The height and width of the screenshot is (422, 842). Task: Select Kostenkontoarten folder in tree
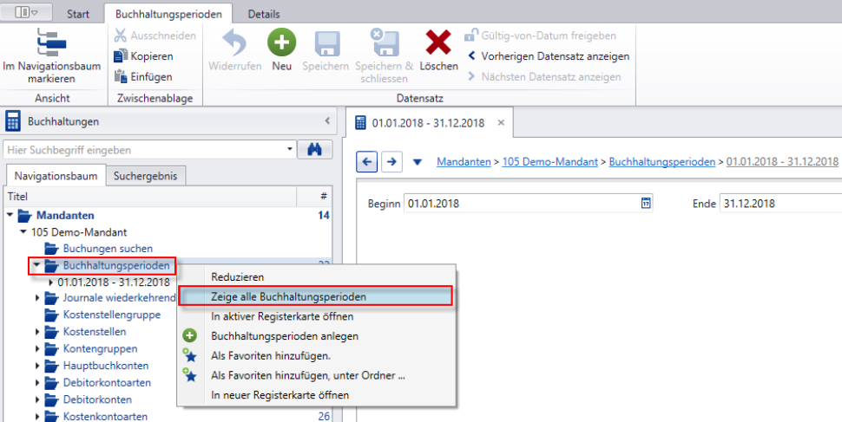[x=96, y=417]
